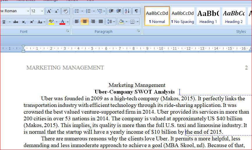Click the Multilevel List button
The width and height of the screenshot is (252, 150).
(x=101, y=11)
